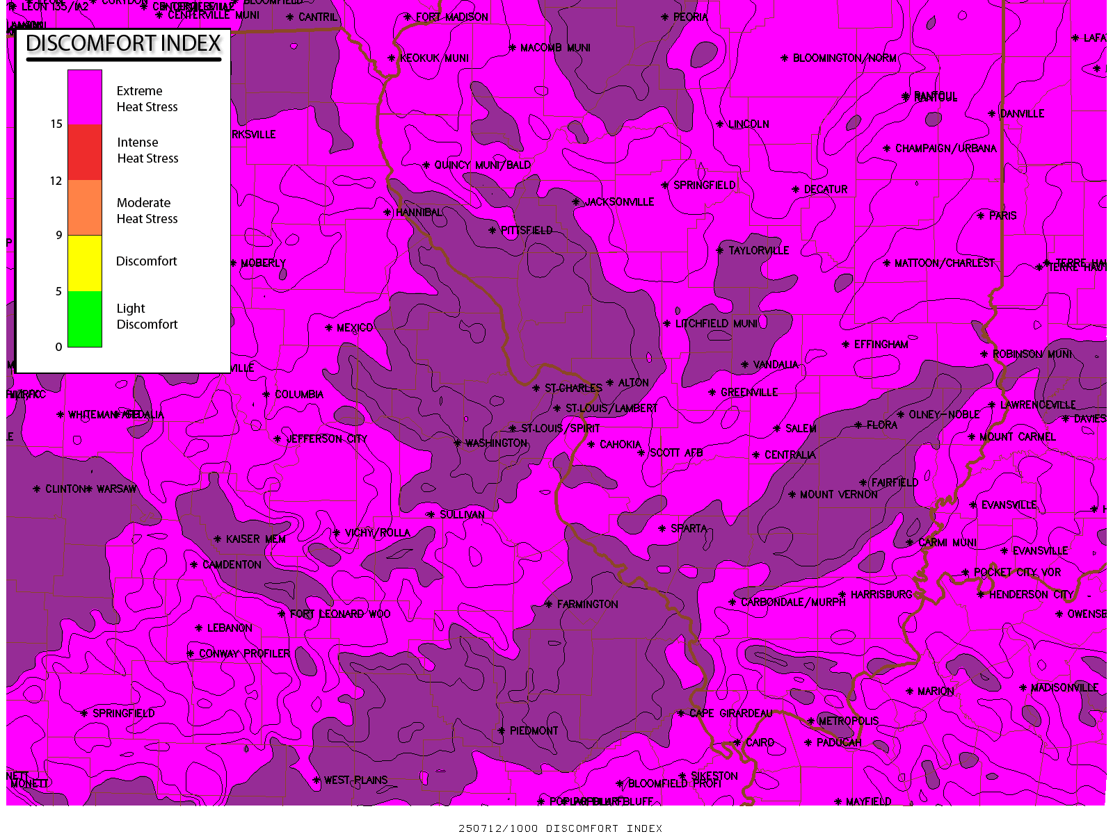Click the ROBINSON MUNI station label
1113x834 pixels.
tap(1032, 354)
